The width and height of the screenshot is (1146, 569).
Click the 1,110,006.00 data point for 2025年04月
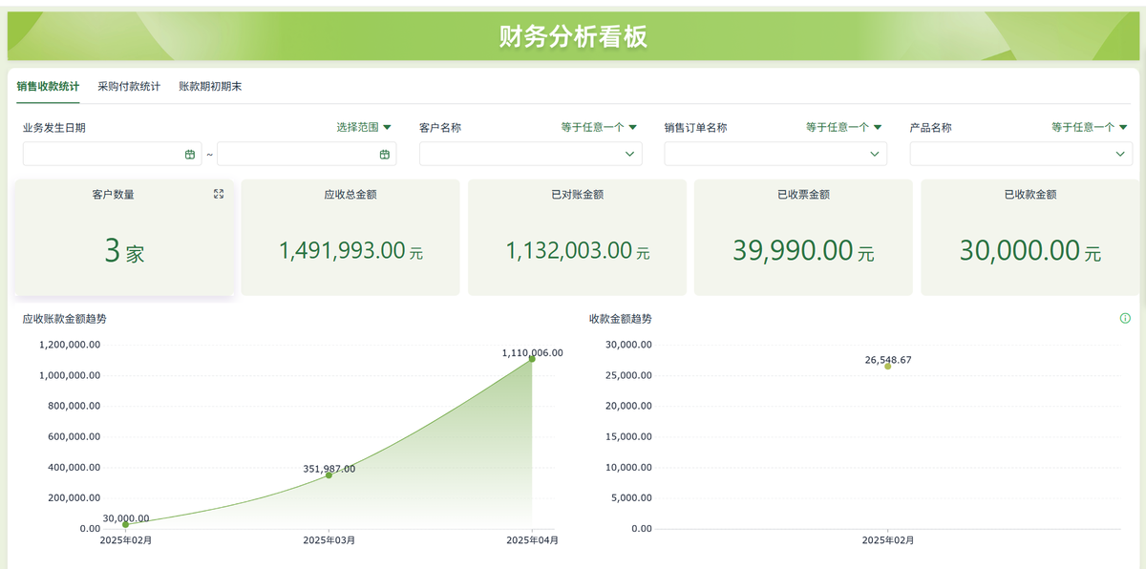pos(532,359)
